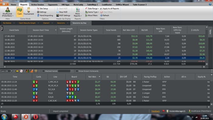Switch to the Overall report tab

click(x=46, y=23)
